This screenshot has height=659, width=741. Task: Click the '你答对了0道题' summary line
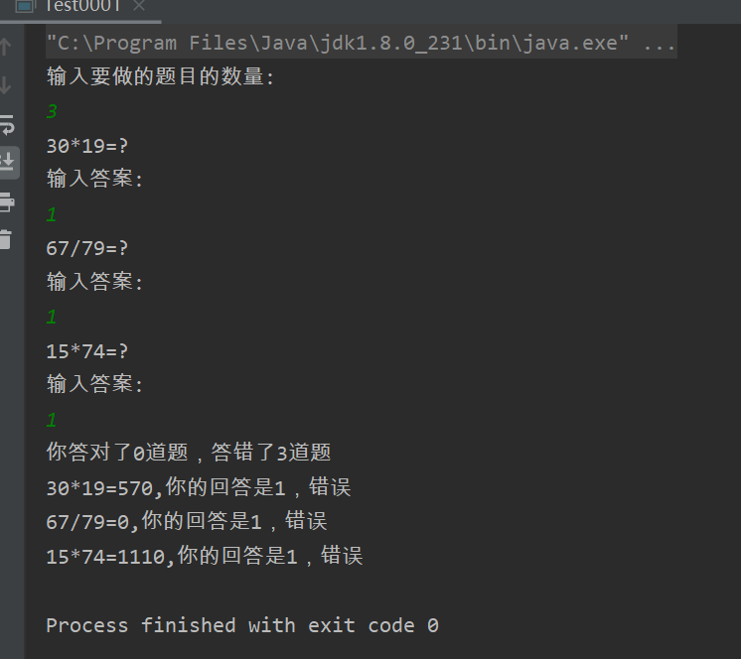pos(189,453)
